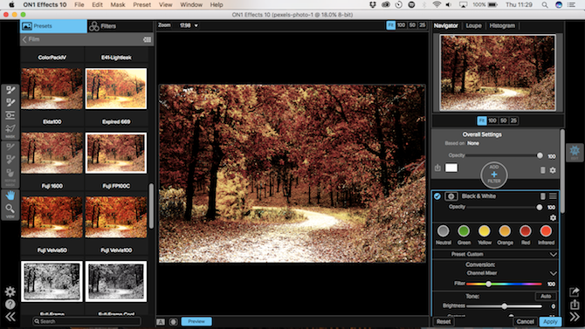Switch to the Histogram tab
The image size is (585, 329).
pos(502,25)
